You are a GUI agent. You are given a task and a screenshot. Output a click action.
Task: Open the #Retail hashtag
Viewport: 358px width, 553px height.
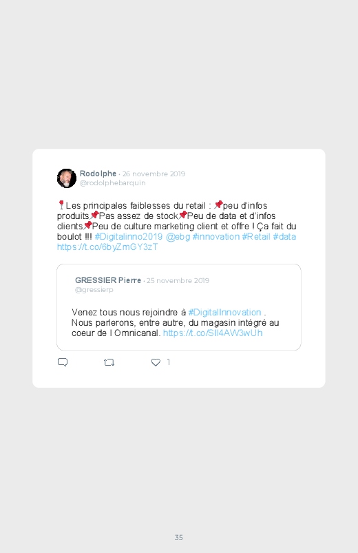coord(256,236)
